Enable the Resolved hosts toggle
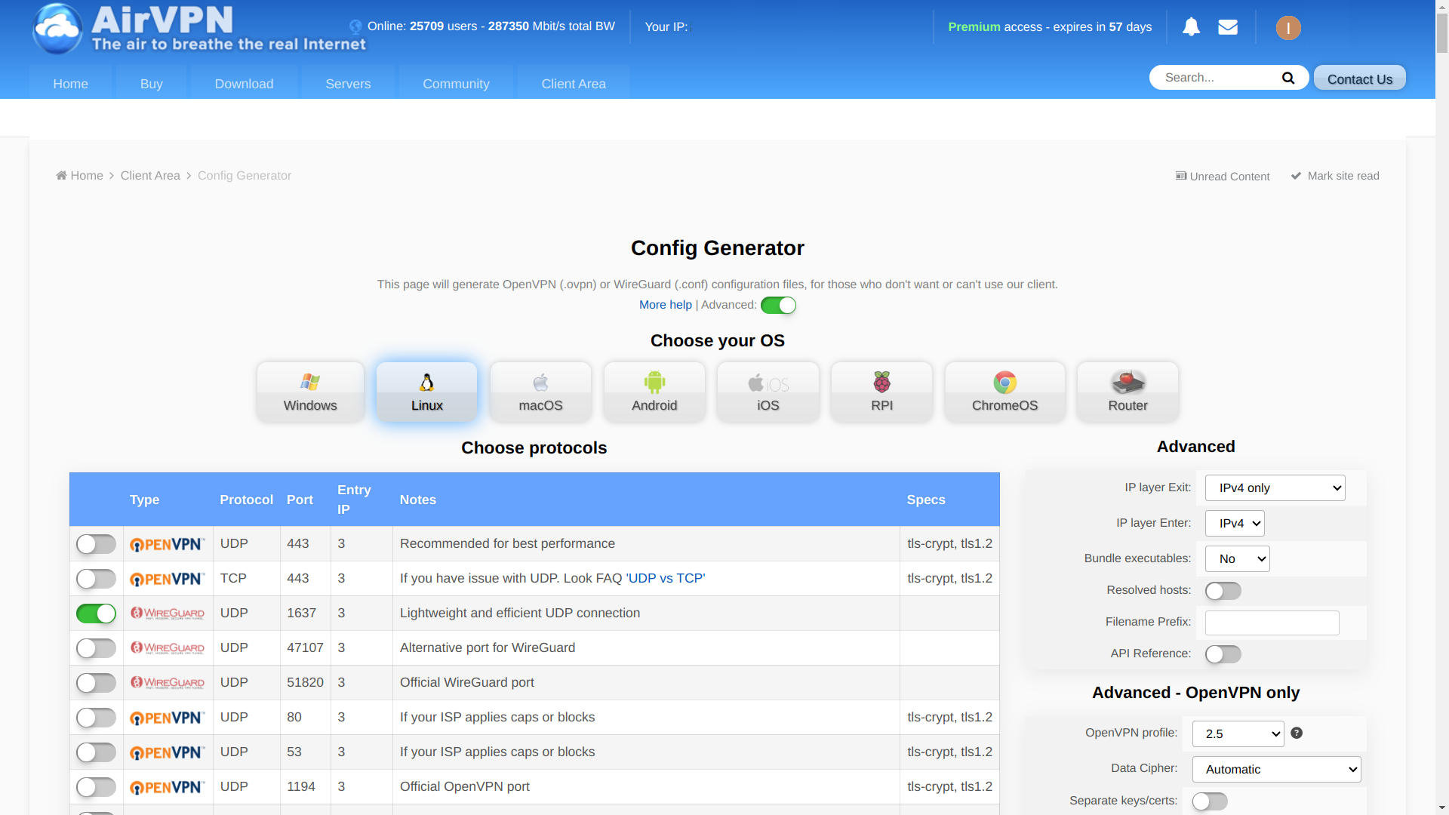Viewport: 1449px width, 815px height. point(1222,590)
